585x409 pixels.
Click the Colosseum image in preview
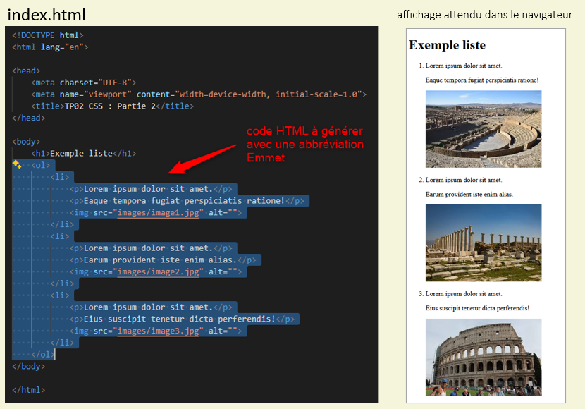coord(484,357)
